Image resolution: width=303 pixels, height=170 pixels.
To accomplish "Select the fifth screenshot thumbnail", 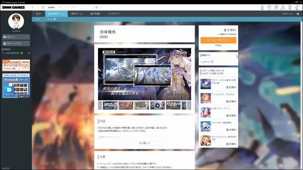I will click(173, 105).
